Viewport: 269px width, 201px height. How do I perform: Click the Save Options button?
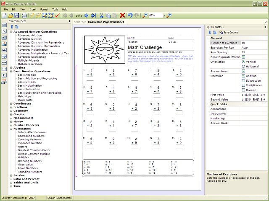[230, 32]
